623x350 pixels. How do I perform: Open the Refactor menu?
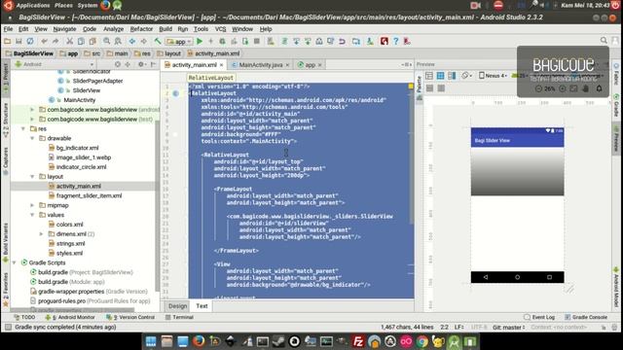pyautogui.click(x=141, y=29)
